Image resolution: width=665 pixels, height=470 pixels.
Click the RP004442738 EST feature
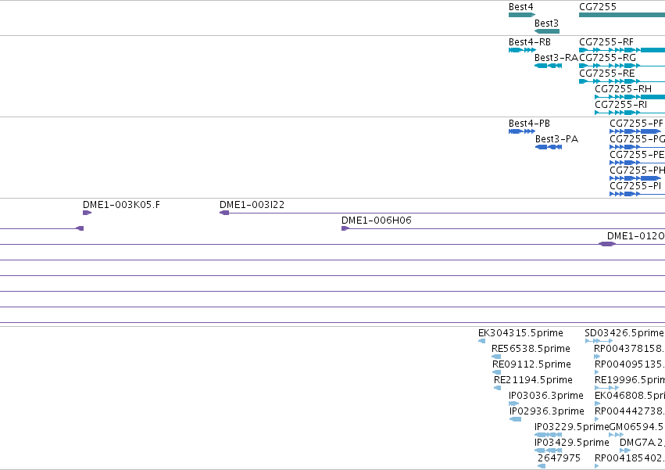coord(597,419)
